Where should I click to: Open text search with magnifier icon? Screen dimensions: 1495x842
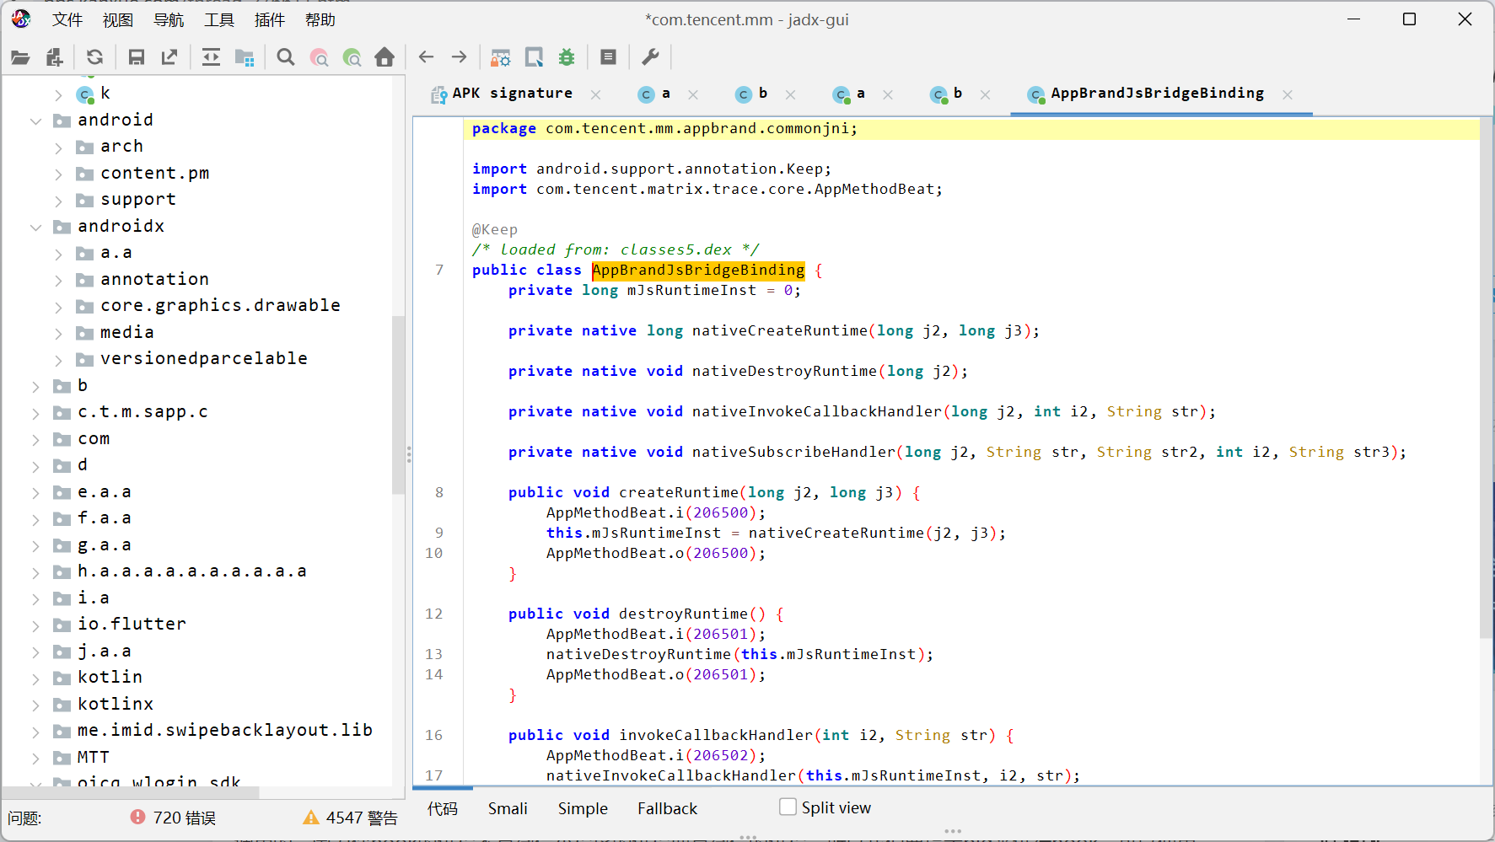[286, 57]
